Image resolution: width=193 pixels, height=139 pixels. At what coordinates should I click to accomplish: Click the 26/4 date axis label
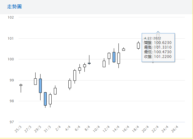tap(175, 129)
